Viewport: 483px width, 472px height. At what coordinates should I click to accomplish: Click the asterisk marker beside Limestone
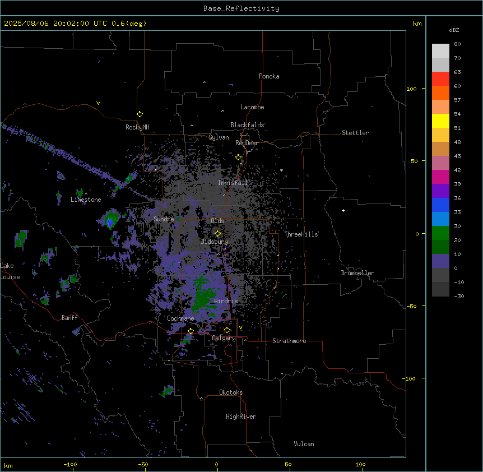86,194
